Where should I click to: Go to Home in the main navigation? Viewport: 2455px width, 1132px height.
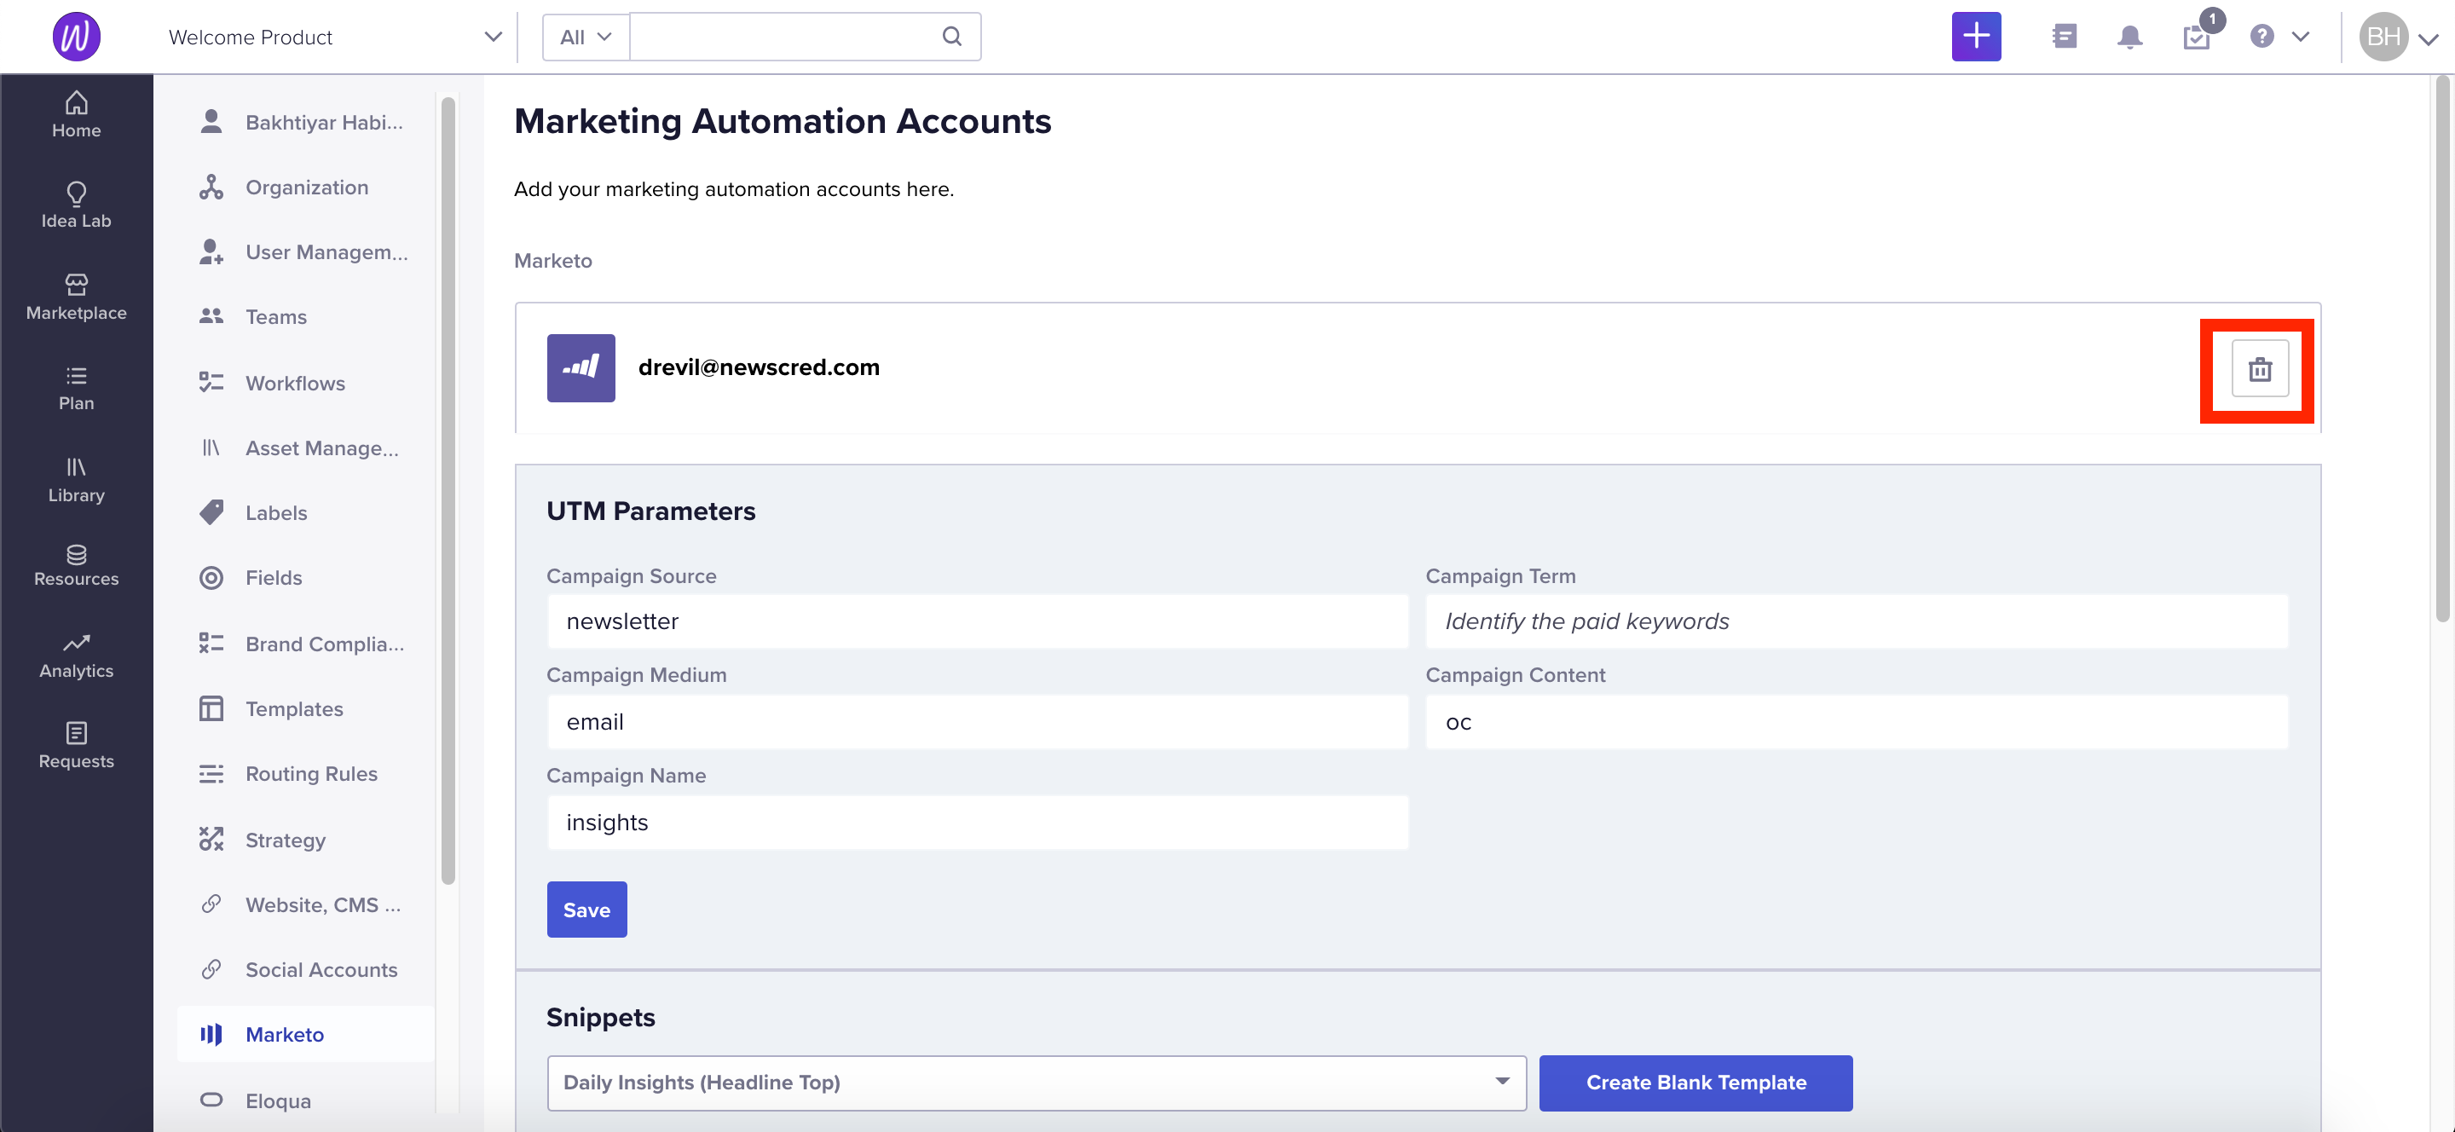pyautogui.click(x=76, y=114)
